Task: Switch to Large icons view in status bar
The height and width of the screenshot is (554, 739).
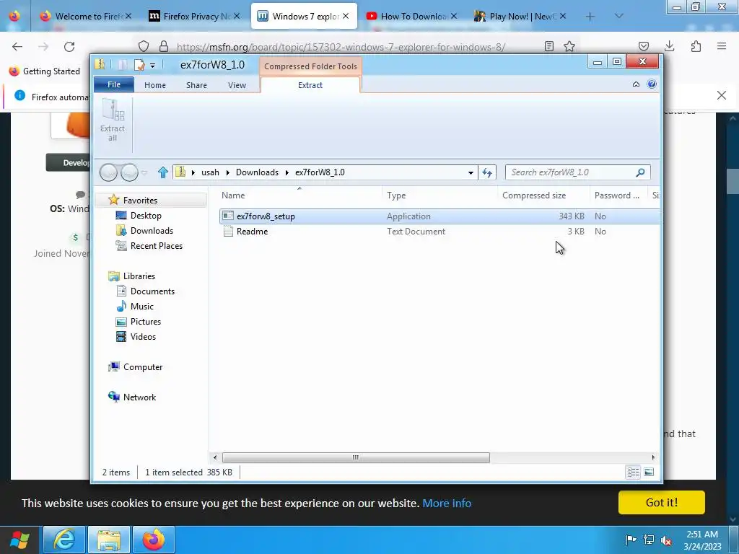Action: [649, 472]
